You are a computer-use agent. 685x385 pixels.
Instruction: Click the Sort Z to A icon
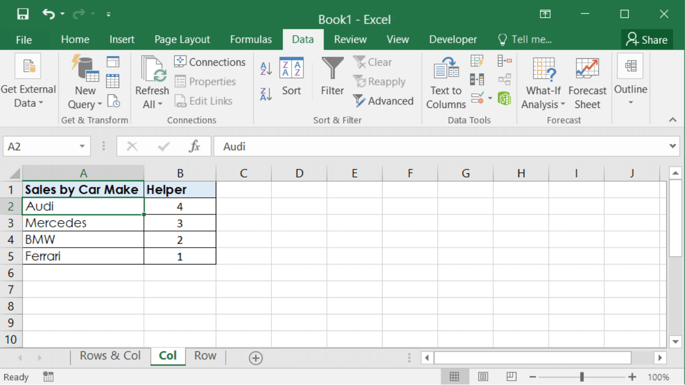[x=266, y=94]
